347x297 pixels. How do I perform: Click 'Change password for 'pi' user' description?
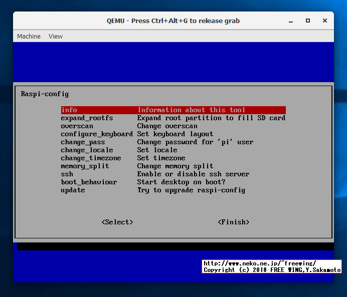point(195,142)
